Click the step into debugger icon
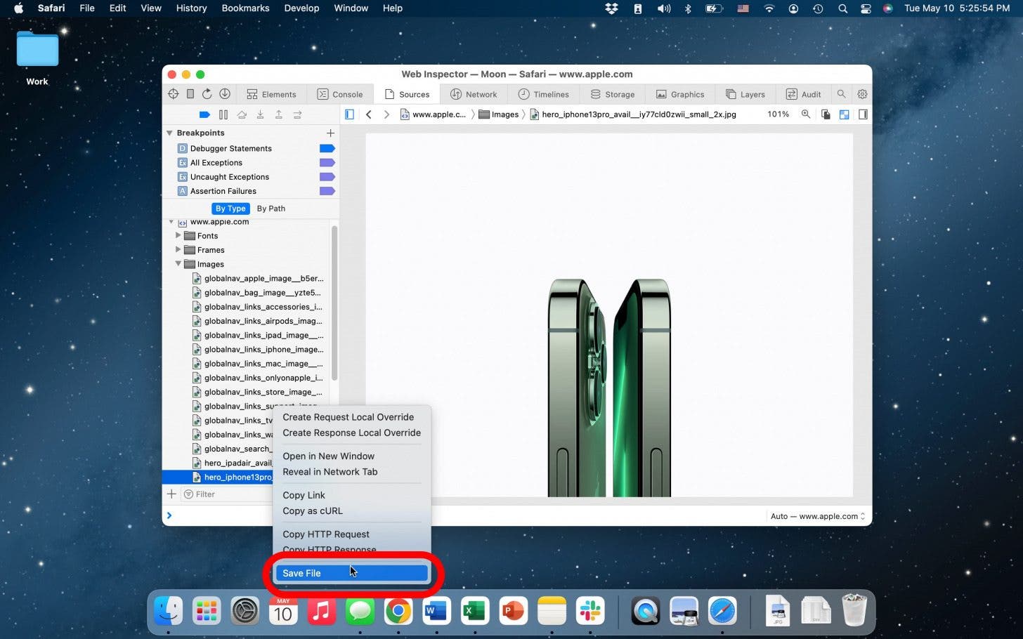Screen dimensions: 1023x639 [x=260, y=114]
